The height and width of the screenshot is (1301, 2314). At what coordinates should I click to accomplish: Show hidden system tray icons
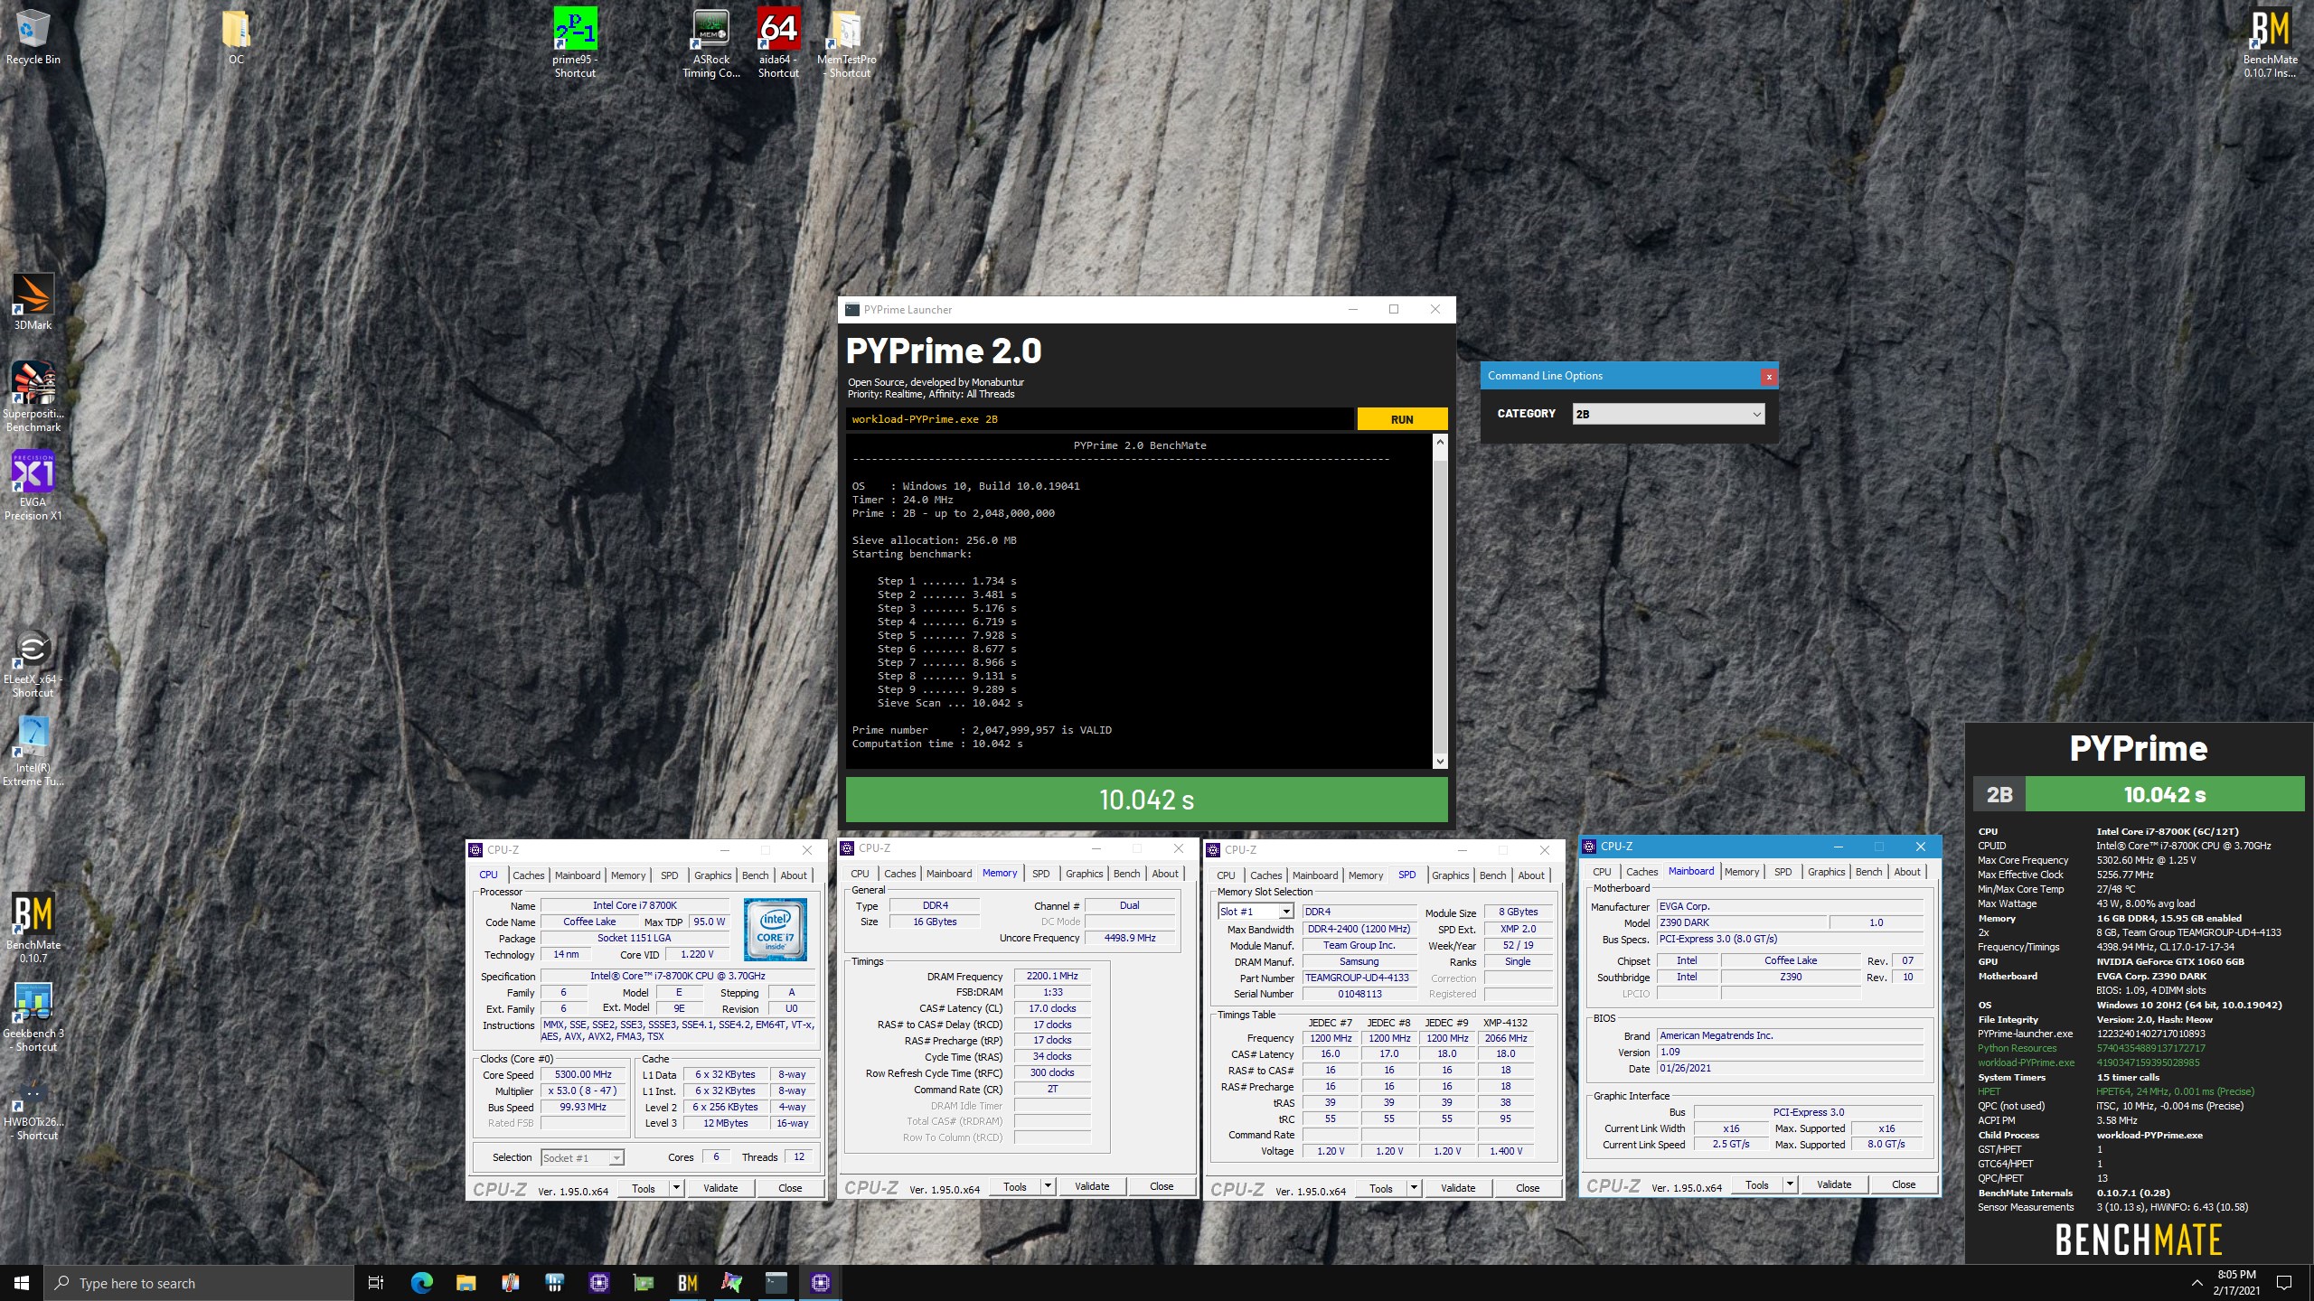coord(2197,1283)
